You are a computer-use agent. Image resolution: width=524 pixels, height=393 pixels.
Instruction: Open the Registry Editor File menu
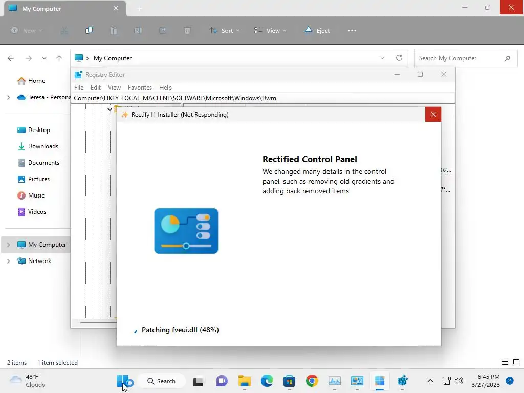(79, 87)
